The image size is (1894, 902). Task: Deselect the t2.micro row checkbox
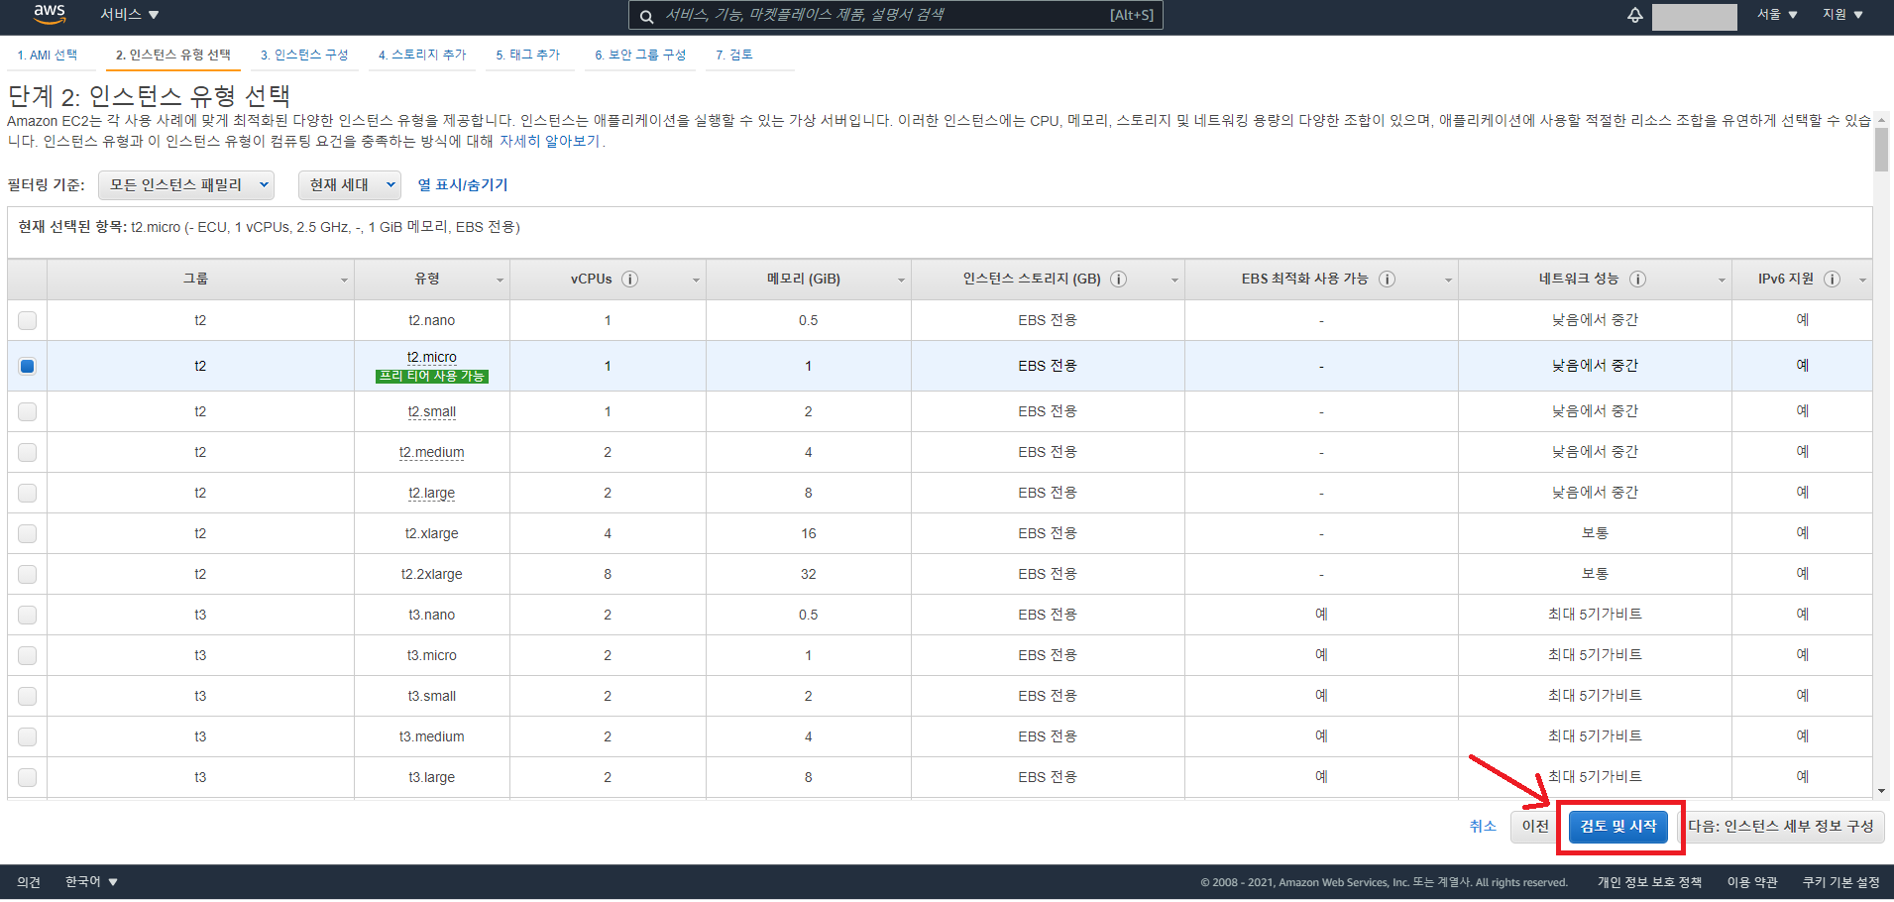click(x=28, y=366)
